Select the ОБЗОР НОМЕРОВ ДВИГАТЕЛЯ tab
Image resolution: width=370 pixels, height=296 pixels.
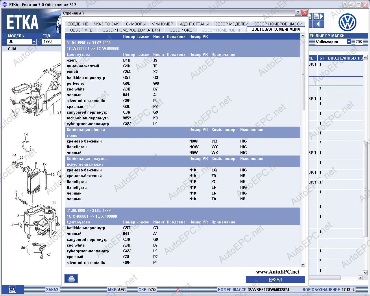(x=131, y=30)
